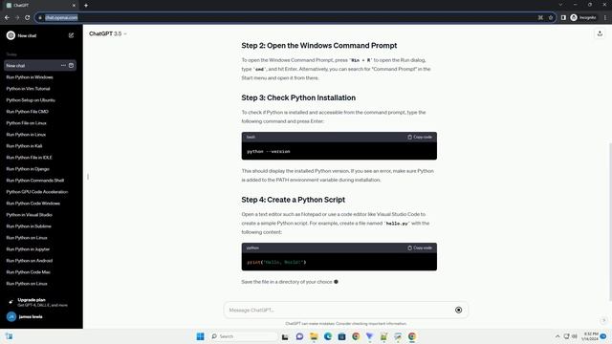Image resolution: width=612 pixels, height=344 pixels.
Task: Open Python in Visual Studio chat
Action: point(30,215)
